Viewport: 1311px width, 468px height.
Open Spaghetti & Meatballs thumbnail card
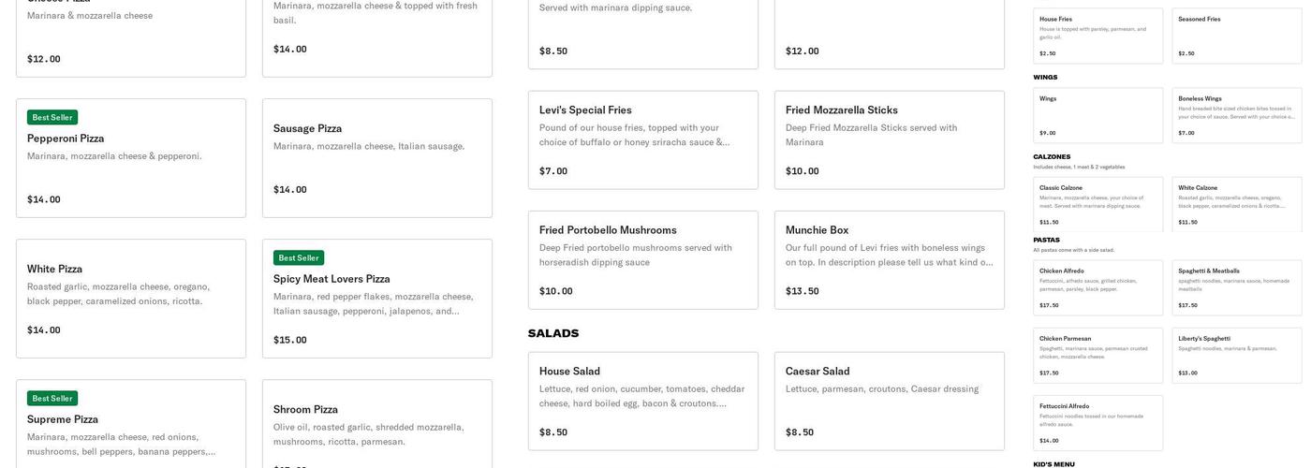1236,287
